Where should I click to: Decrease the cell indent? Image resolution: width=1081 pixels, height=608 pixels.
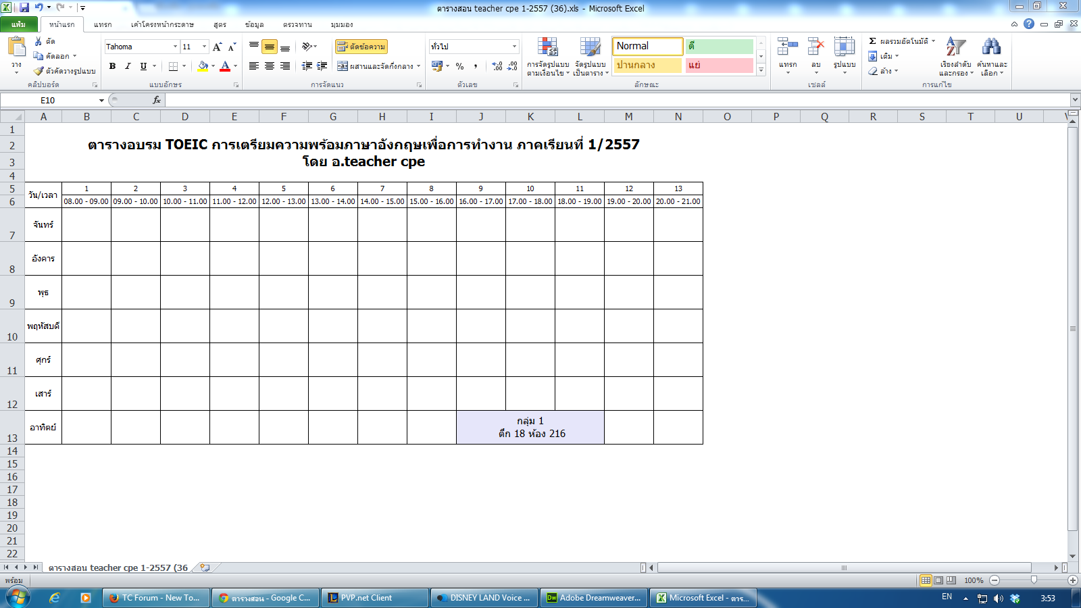click(x=307, y=66)
